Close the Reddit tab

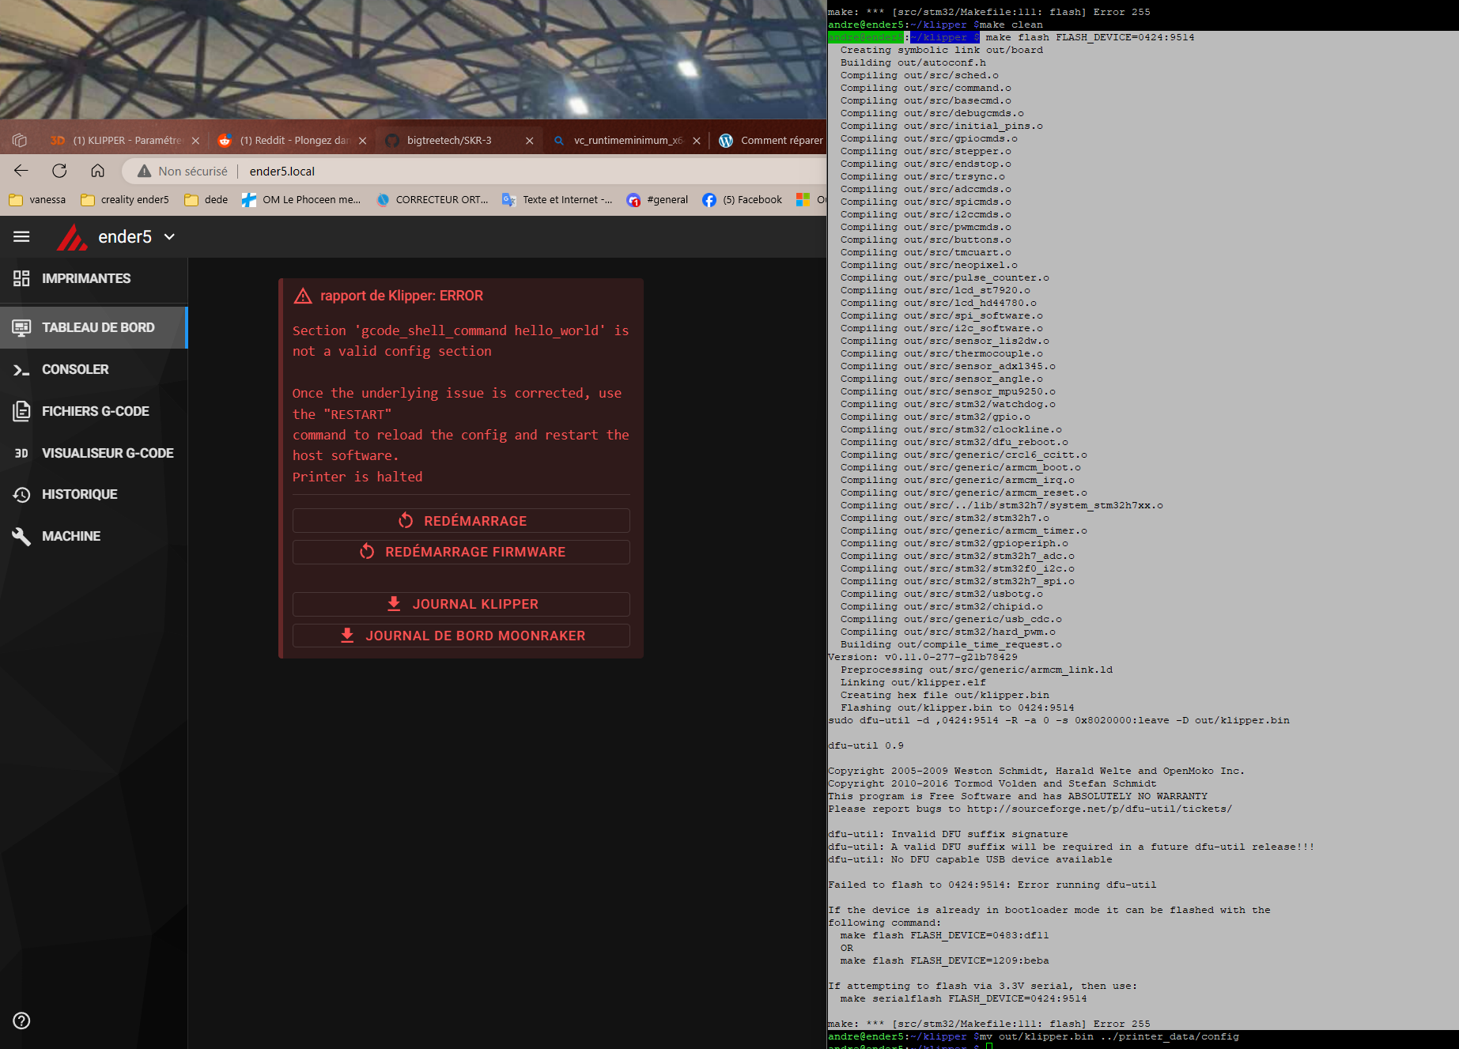point(362,141)
